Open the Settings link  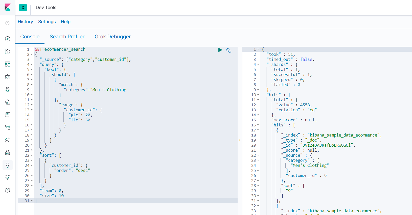(x=47, y=22)
